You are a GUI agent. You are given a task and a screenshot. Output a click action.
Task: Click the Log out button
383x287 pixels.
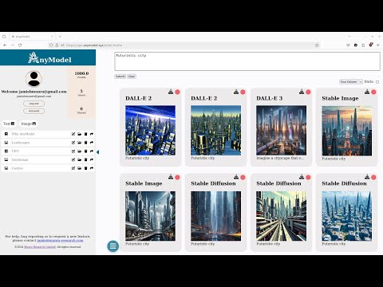34,104
